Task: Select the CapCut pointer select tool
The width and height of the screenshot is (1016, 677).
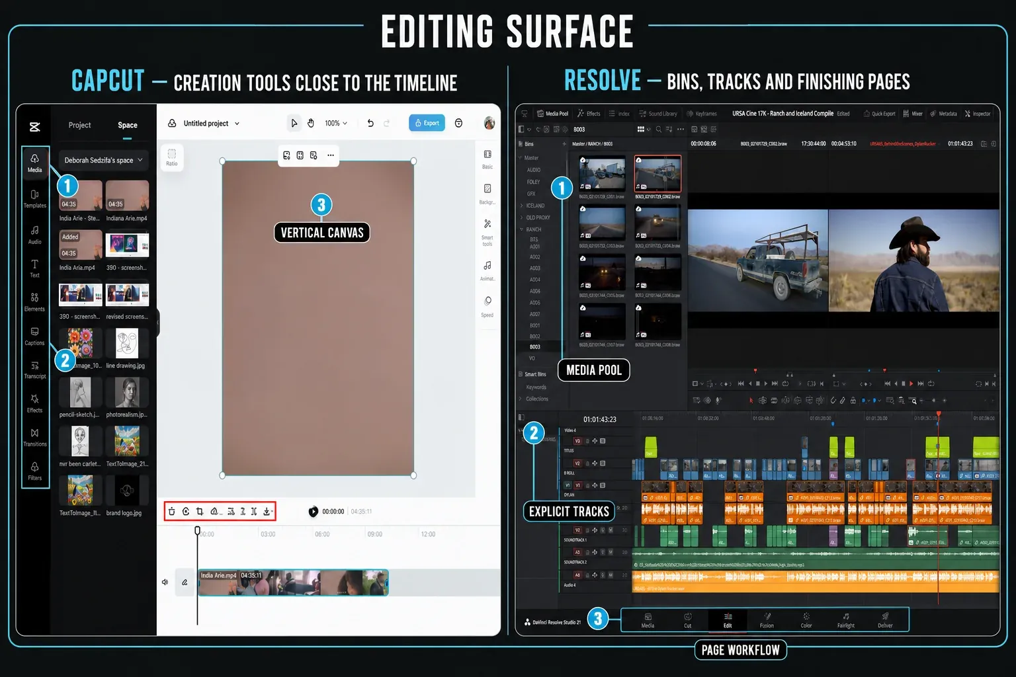Action: pyautogui.click(x=294, y=123)
